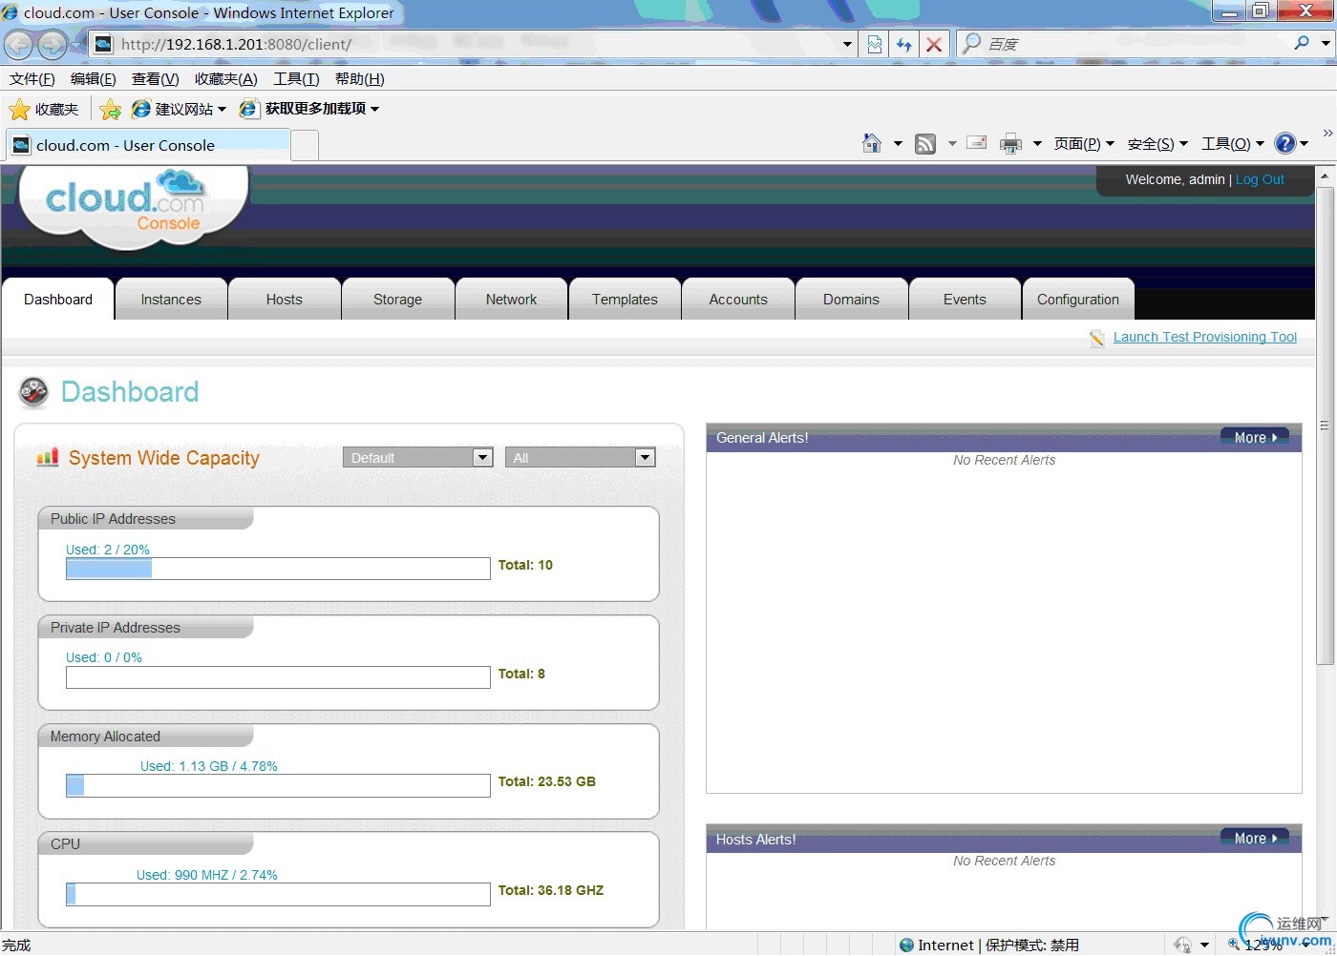Open the search provider dropdown arrow

click(1326, 43)
